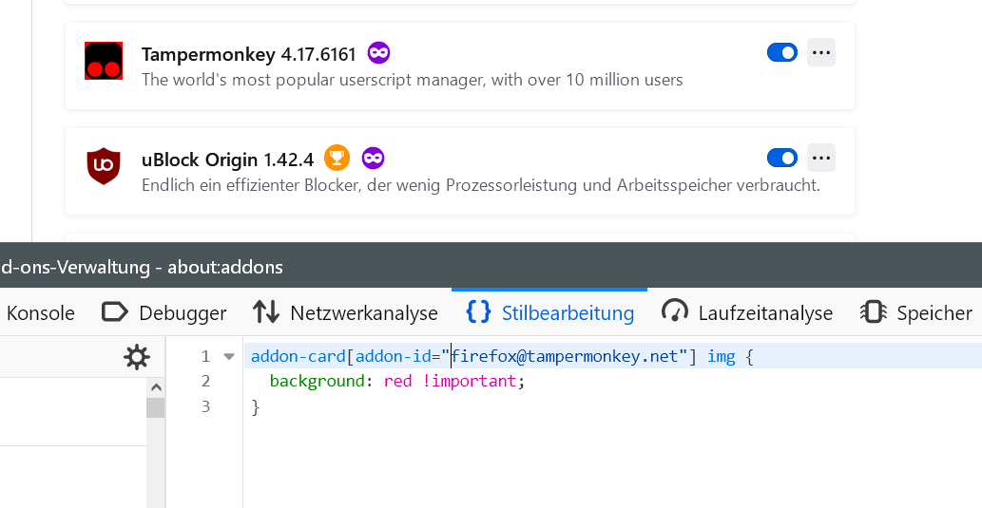Click uBlock Origin's purple private browsing badge
The image size is (982, 508).
[x=373, y=158]
